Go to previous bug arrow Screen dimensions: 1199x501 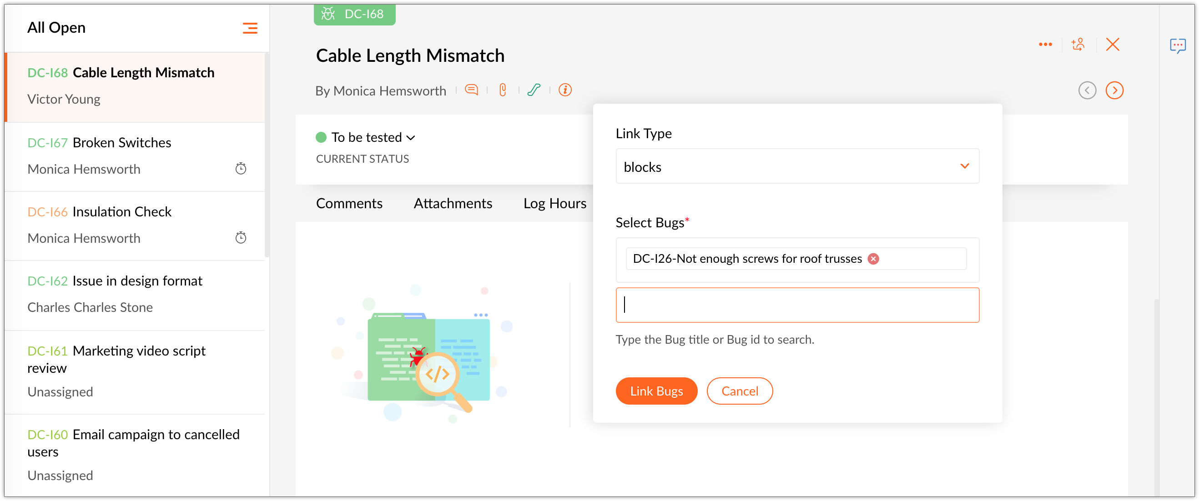click(x=1087, y=90)
